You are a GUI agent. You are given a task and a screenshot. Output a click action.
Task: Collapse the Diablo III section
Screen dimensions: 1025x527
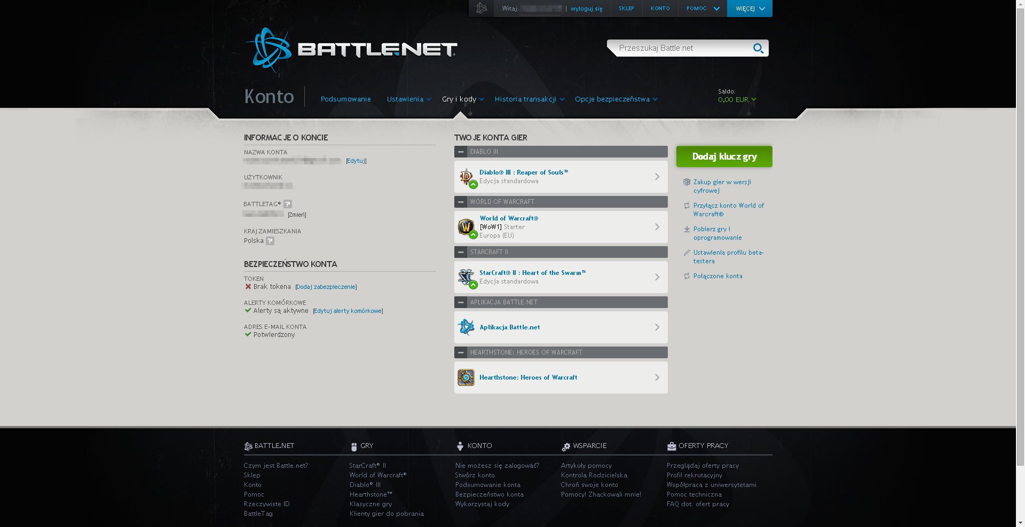tap(461, 152)
